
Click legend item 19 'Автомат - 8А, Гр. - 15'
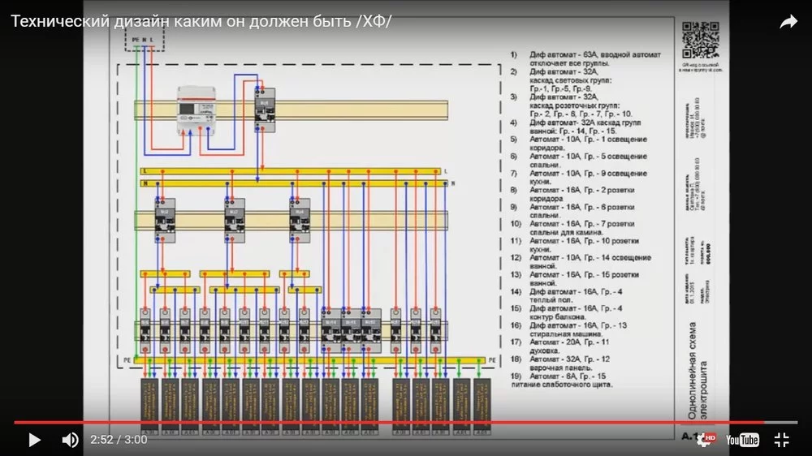[x=573, y=381]
